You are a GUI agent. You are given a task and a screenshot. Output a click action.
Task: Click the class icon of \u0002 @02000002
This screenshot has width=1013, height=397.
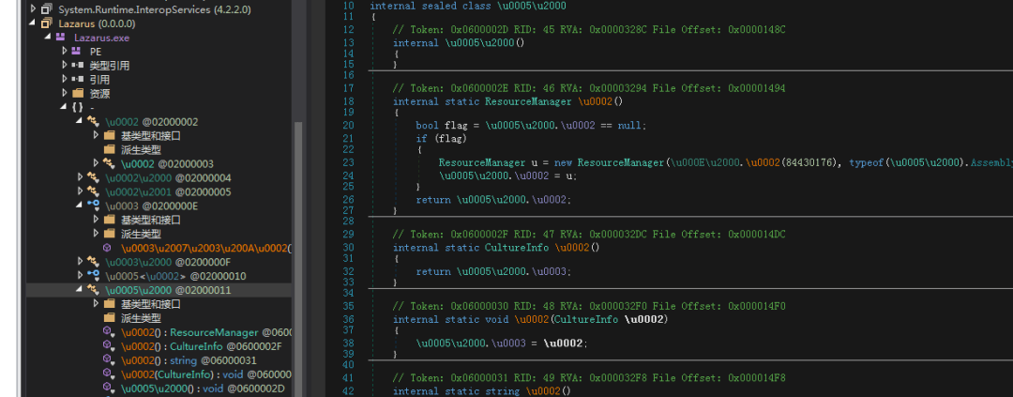(x=94, y=122)
